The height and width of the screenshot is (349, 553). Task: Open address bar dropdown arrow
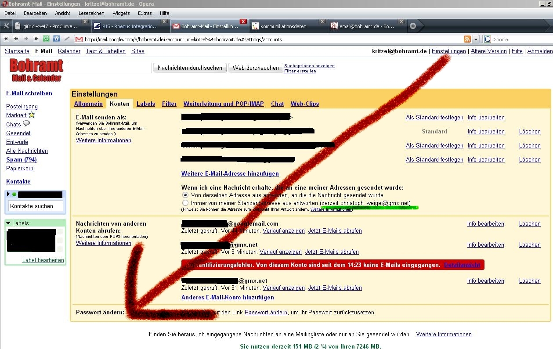pyautogui.click(x=476, y=39)
